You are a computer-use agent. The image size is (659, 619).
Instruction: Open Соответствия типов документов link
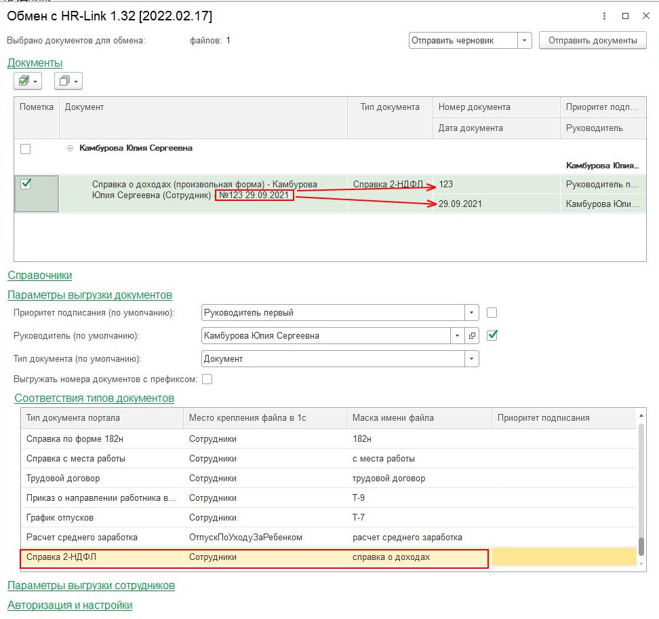94,398
